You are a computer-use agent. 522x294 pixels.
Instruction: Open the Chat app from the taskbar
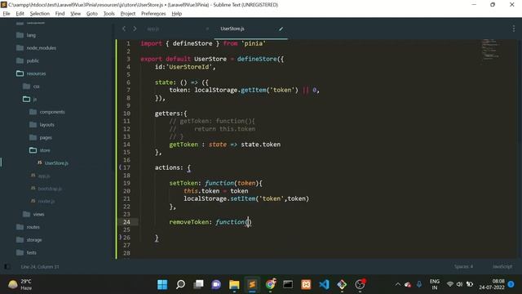coord(216,284)
